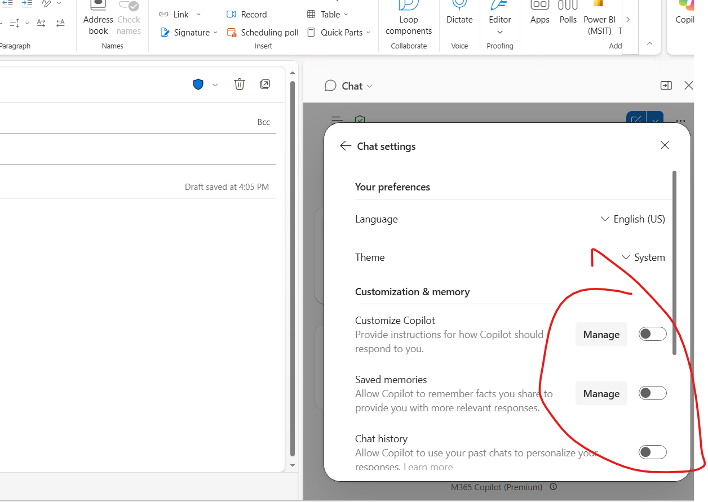This screenshot has width=708, height=502.
Task: Click Manage for Saved memories
Action: [601, 394]
